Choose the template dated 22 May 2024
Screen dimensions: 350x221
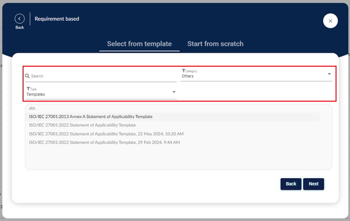[x=106, y=133]
